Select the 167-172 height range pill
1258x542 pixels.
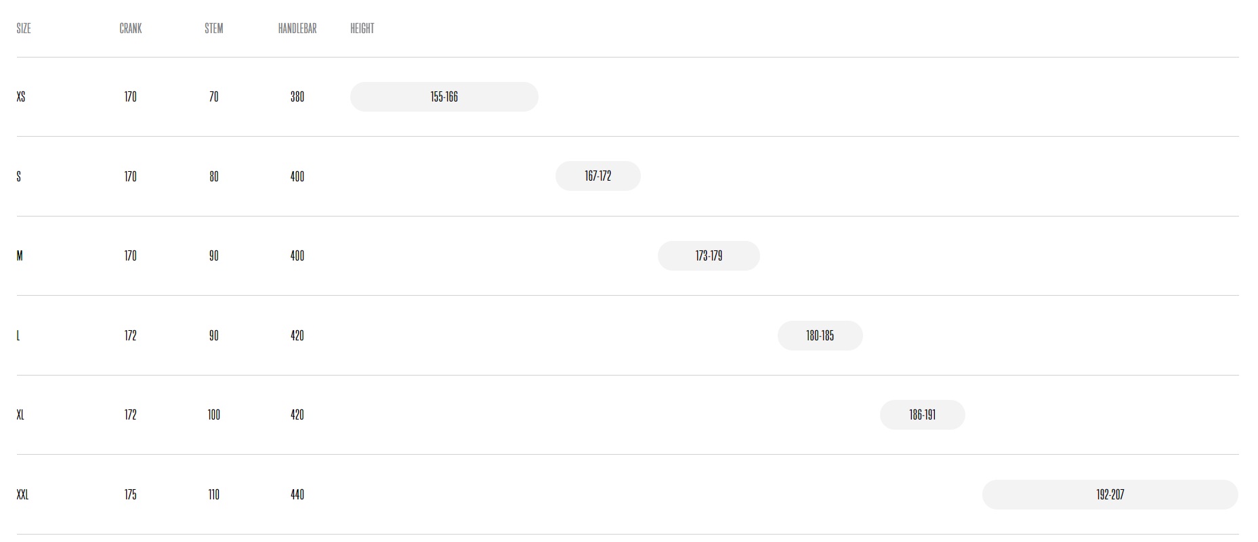coord(598,176)
